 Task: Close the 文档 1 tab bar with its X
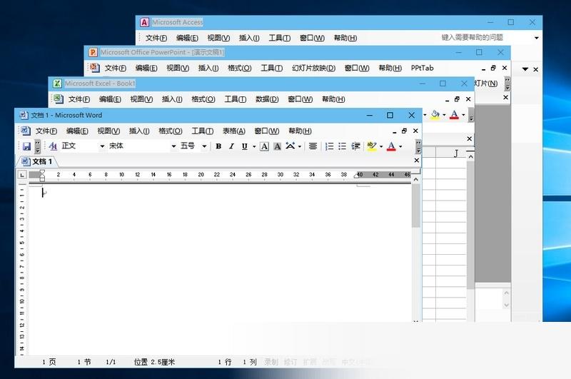417,160
